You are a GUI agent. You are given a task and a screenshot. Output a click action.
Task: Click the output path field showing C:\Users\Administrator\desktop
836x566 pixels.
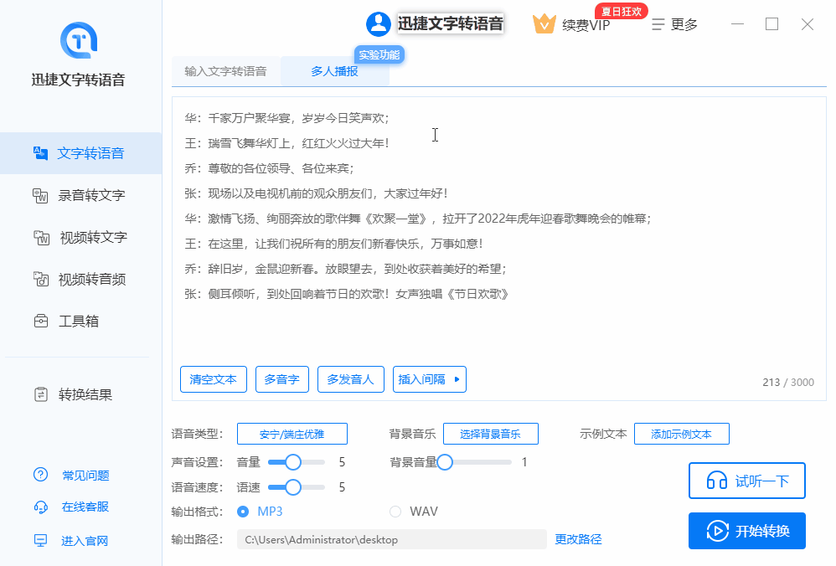coord(392,539)
